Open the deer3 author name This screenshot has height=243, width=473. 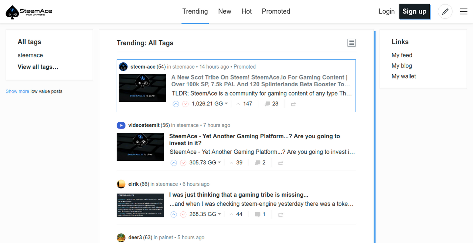tap(135, 237)
